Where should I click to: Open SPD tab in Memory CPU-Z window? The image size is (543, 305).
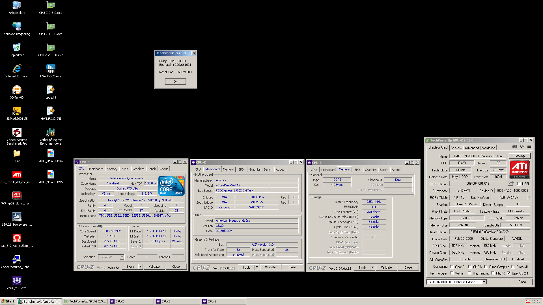coord(357,170)
